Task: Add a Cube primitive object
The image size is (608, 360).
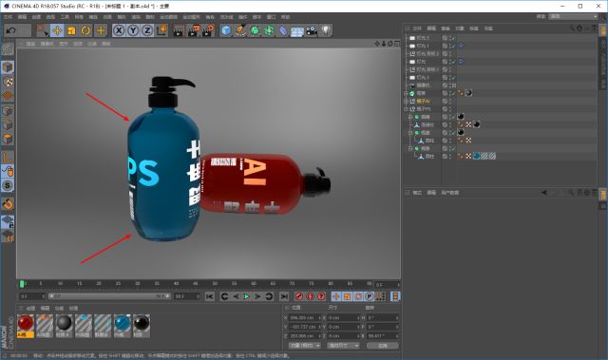Action: pyautogui.click(x=226, y=30)
